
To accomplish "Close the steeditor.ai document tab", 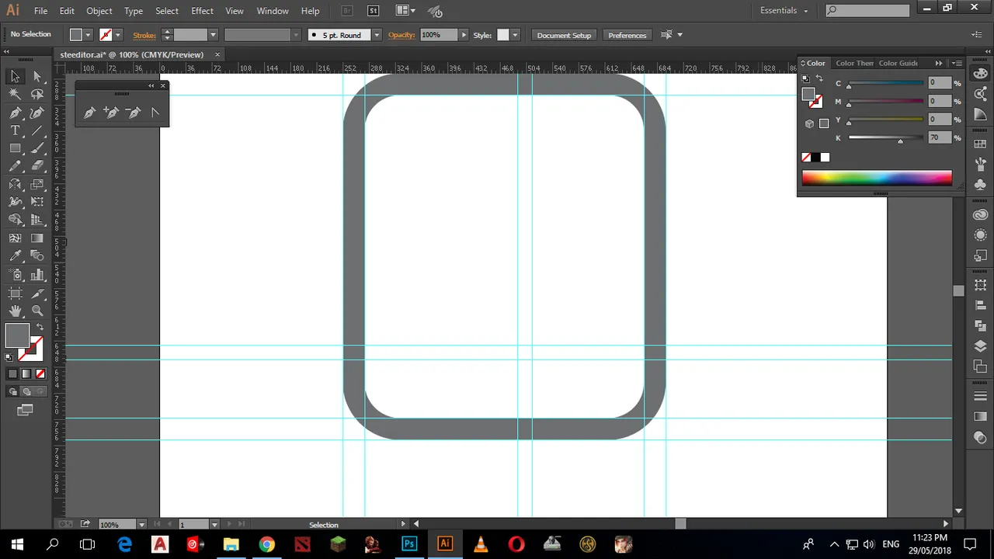I will [x=217, y=54].
